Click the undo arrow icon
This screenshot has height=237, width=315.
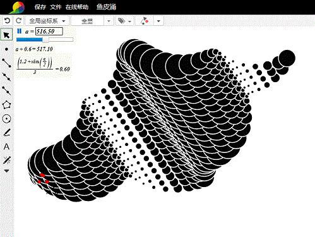click(7, 21)
